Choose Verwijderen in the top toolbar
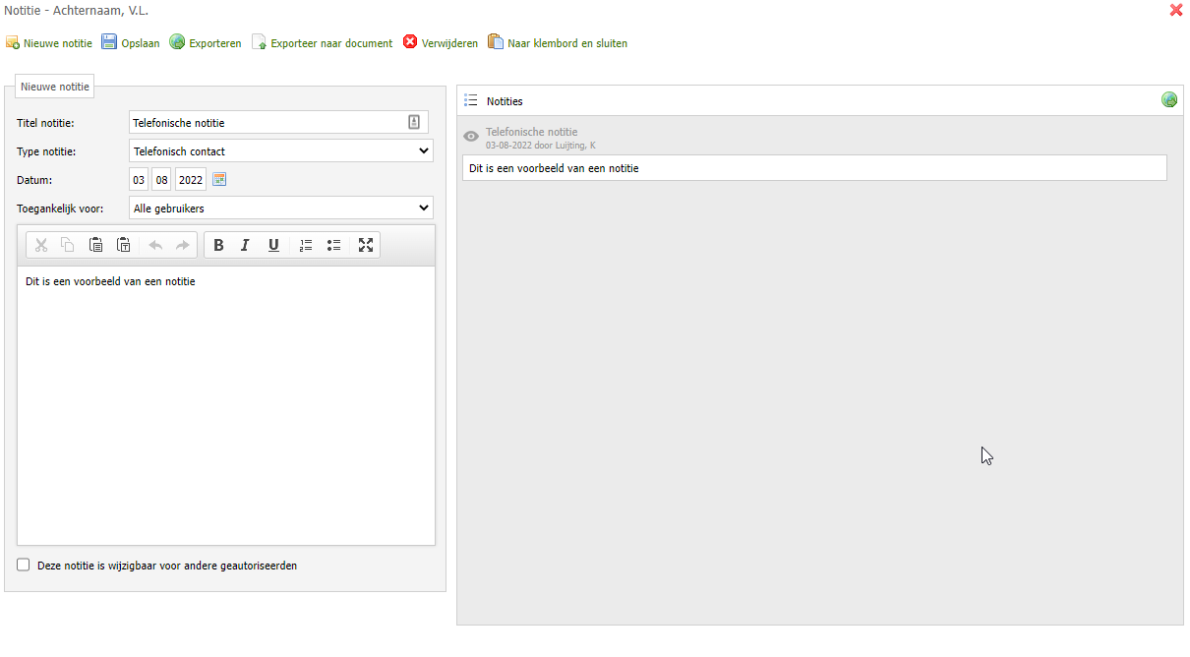The width and height of the screenshot is (1190, 657). [x=441, y=43]
